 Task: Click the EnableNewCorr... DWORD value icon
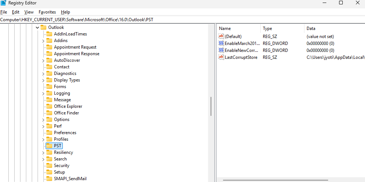click(x=221, y=50)
